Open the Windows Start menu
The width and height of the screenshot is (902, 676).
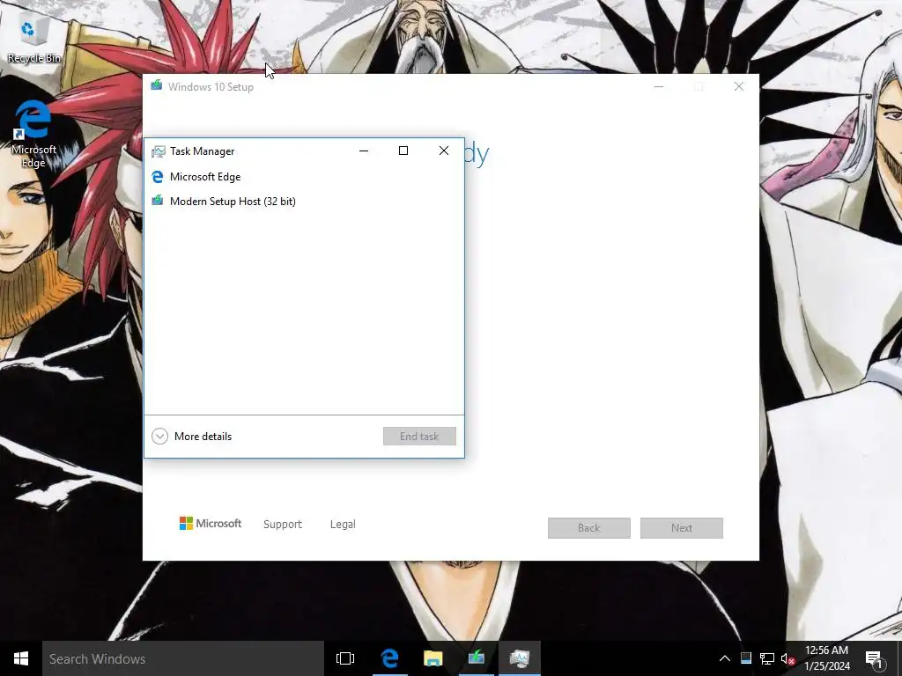[21, 658]
